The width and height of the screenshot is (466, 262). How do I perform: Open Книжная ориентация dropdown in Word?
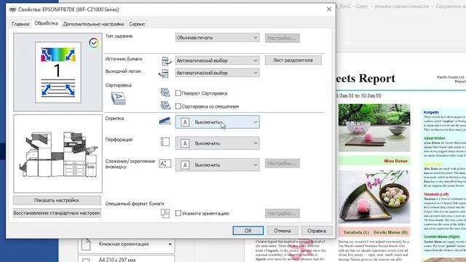(x=127, y=245)
